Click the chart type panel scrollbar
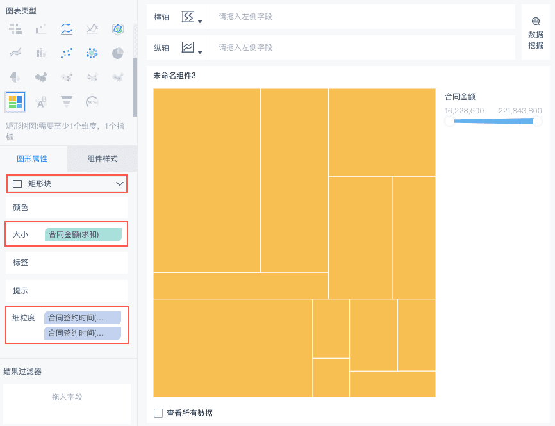The height and width of the screenshot is (426, 555). (135, 86)
